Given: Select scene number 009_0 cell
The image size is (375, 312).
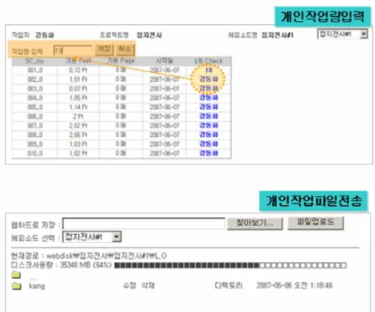Looking at the screenshot, I should 35,144.
